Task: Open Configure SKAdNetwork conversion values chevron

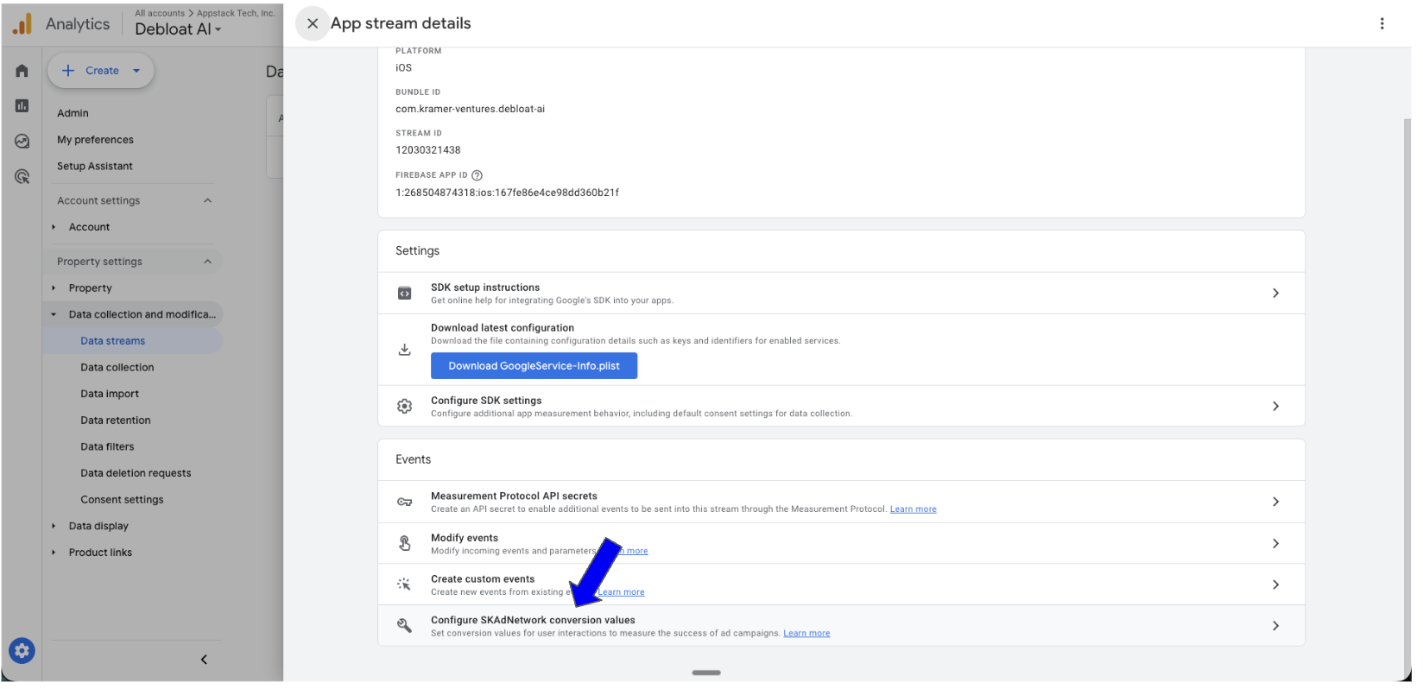Action: click(1275, 626)
